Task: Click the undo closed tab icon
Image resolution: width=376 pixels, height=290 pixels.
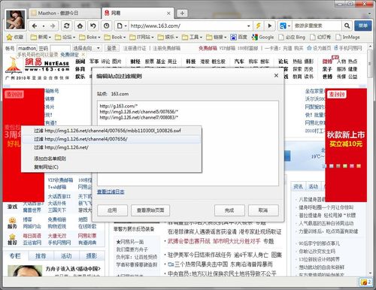Action: click(93, 26)
